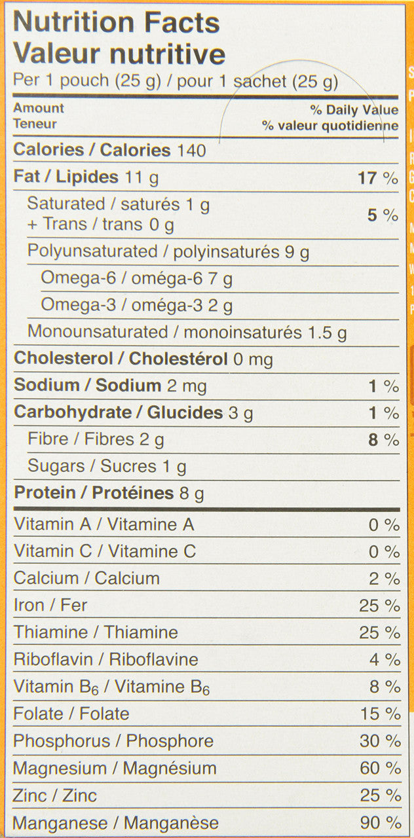
Task: Select the serving size line per pouch
Action: pyautogui.click(x=176, y=82)
